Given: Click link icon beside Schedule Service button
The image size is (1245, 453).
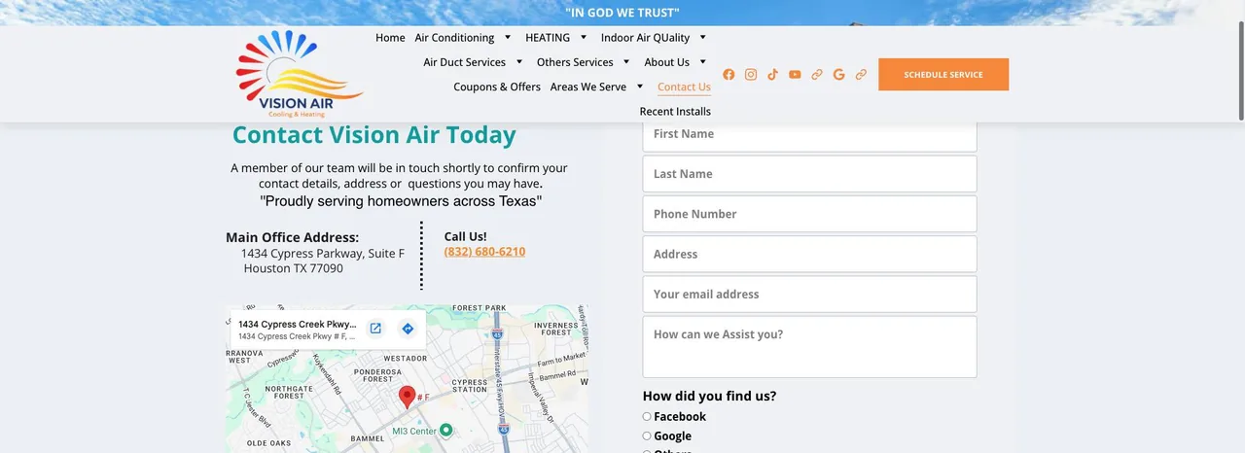Looking at the screenshot, I should pyautogui.click(x=861, y=74).
